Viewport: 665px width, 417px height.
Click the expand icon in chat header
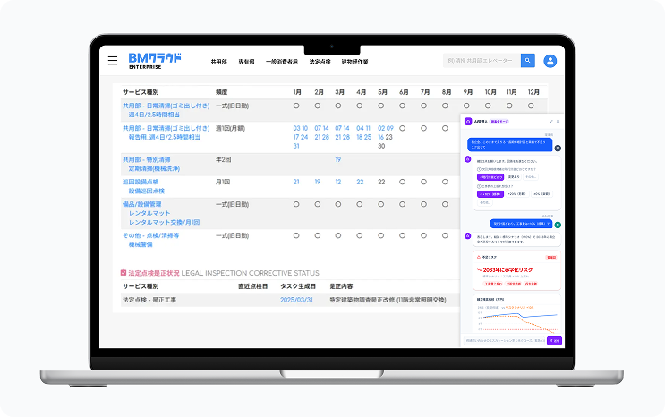550,121
